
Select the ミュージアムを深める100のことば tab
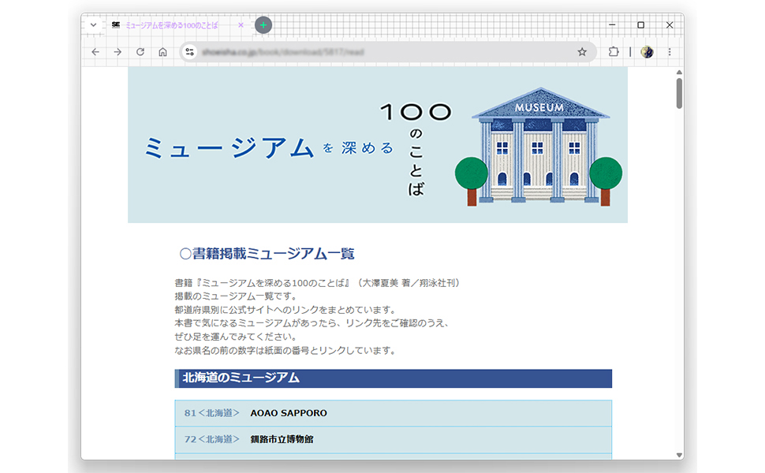(x=172, y=25)
